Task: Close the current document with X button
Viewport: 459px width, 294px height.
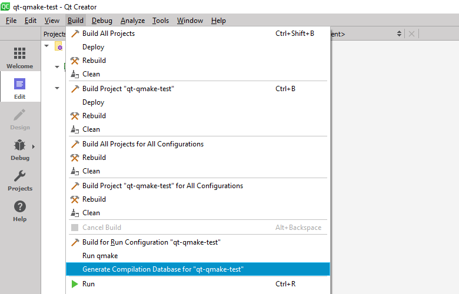Action: click(411, 34)
